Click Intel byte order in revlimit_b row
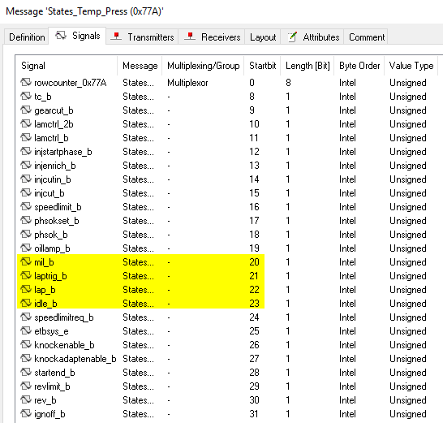Viewport: 443px width, 423px height. (347, 386)
